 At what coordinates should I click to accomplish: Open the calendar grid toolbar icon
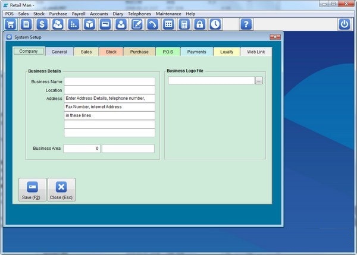168,24
